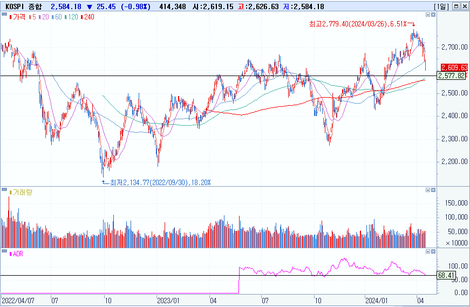Click the KOSPI 종합 title

(x=24, y=6)
